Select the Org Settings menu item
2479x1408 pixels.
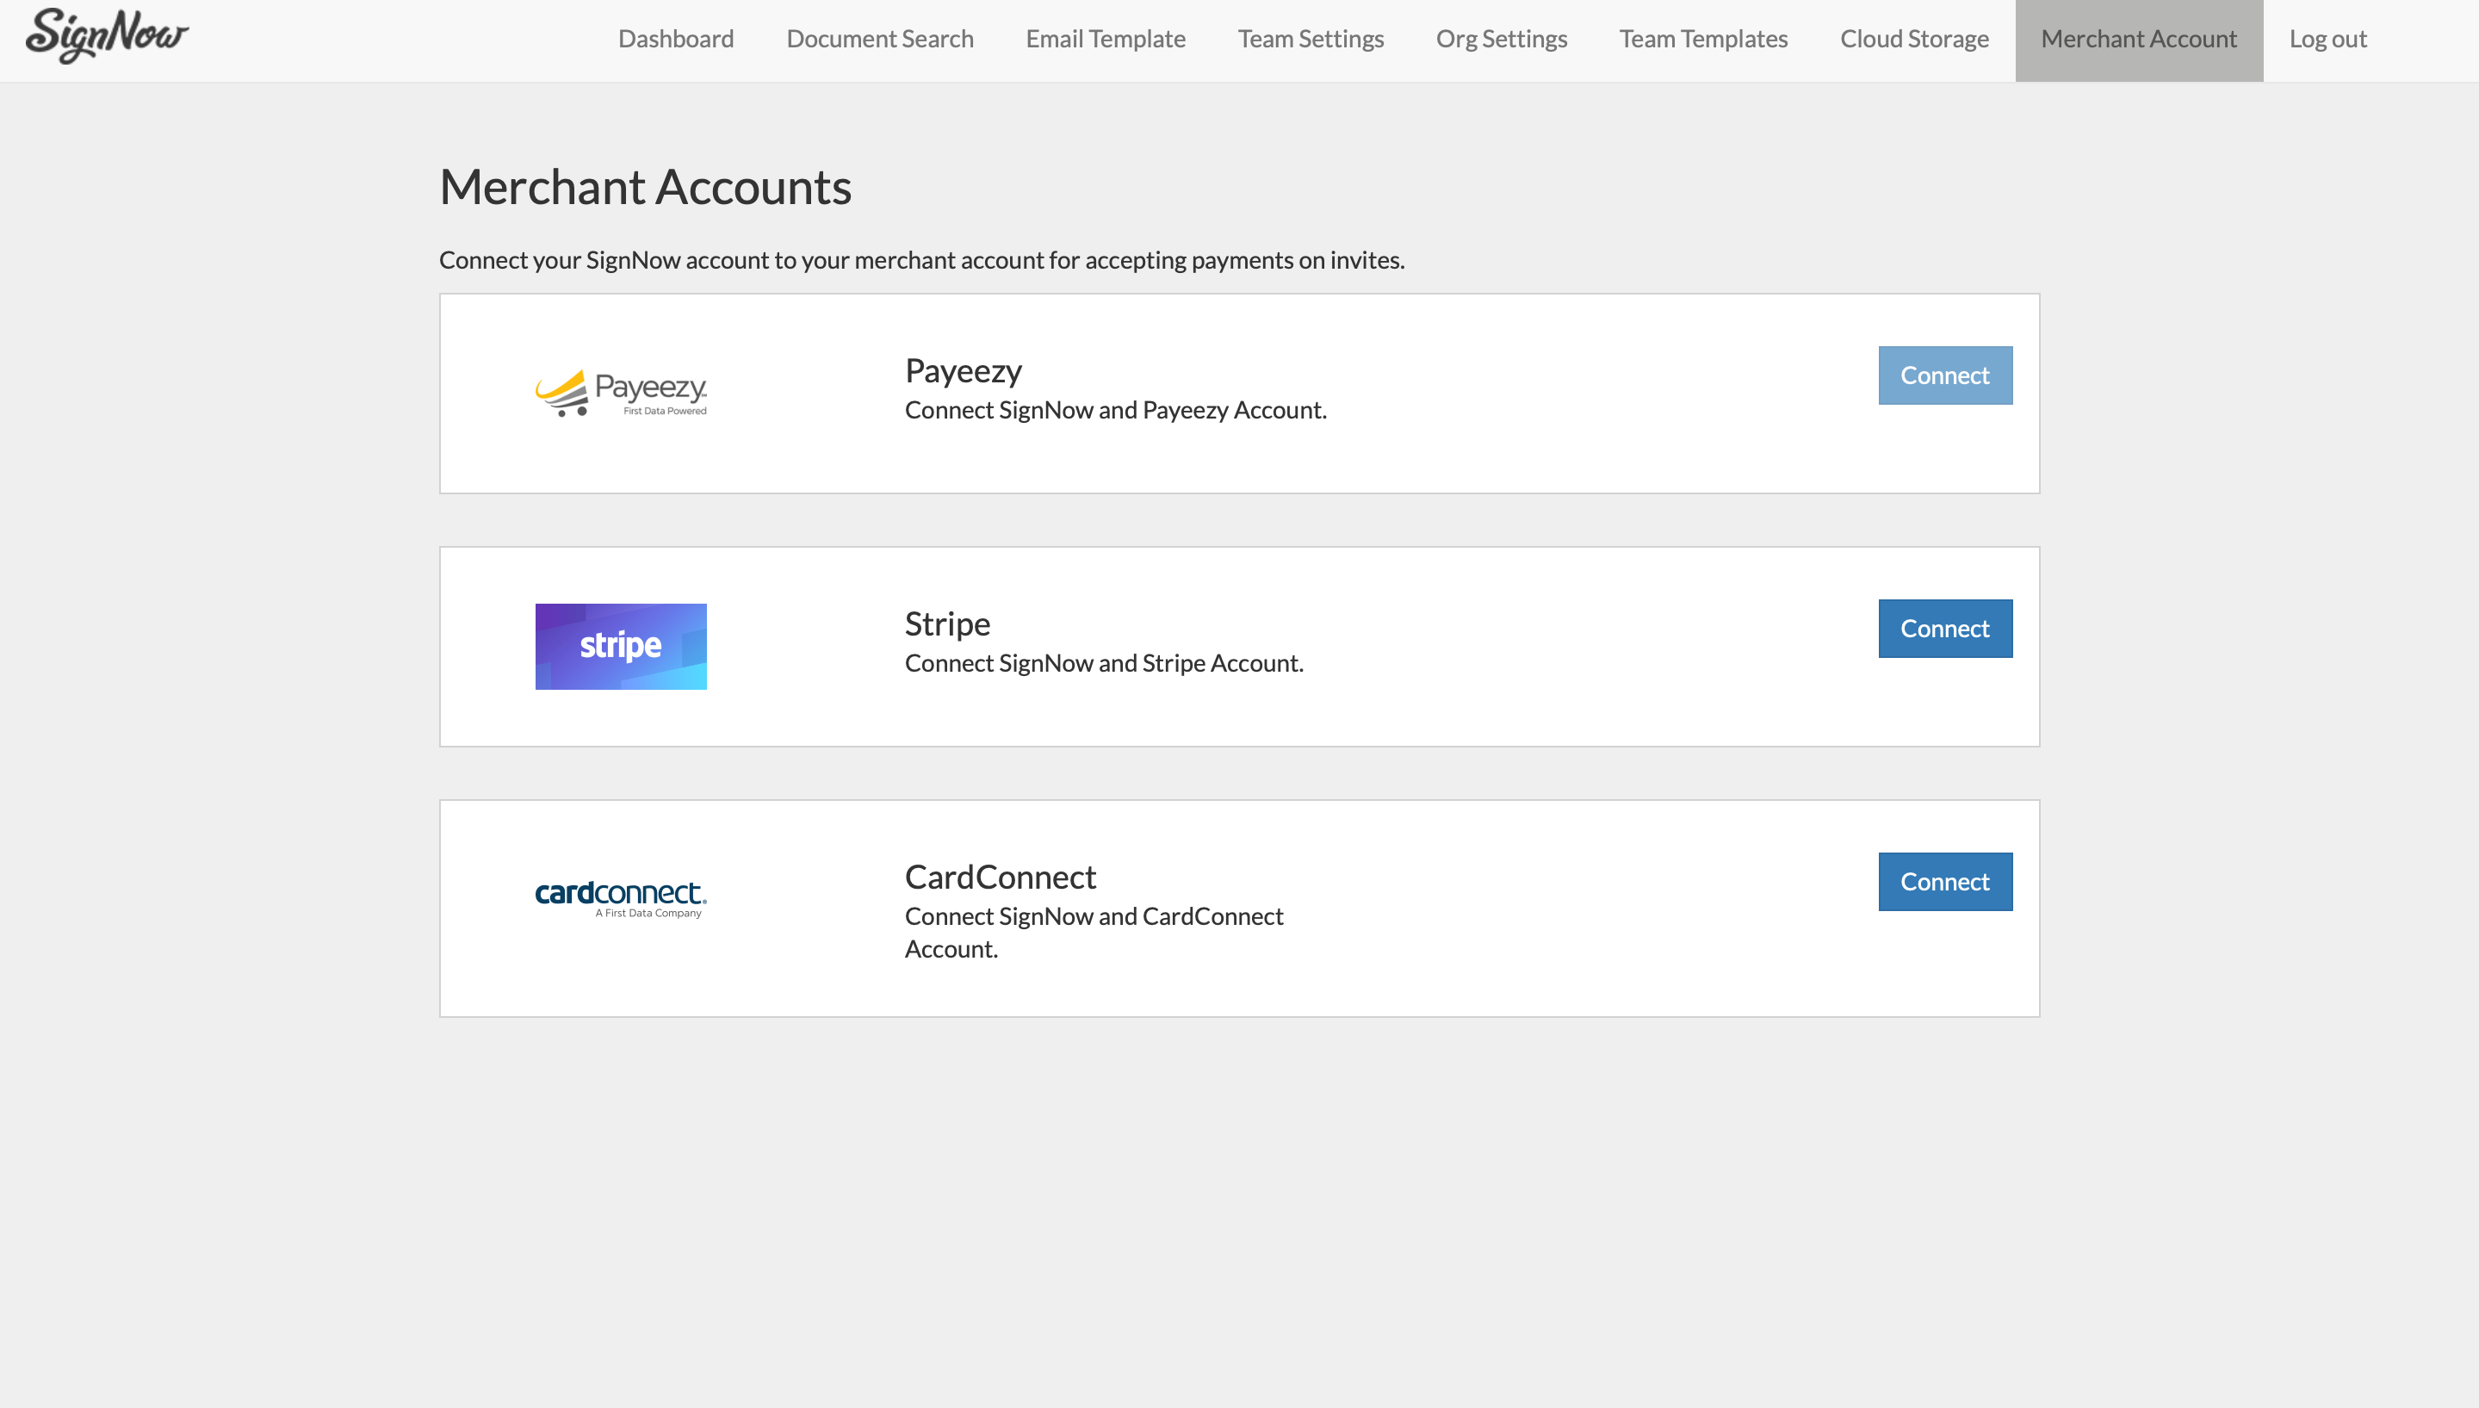tap(1502, 37)
